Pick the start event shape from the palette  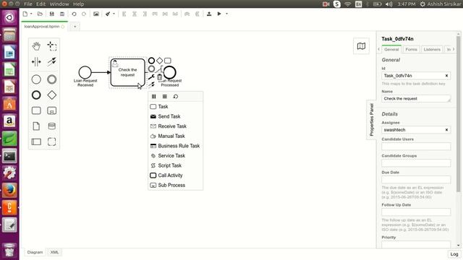click(x=36, y=79)
